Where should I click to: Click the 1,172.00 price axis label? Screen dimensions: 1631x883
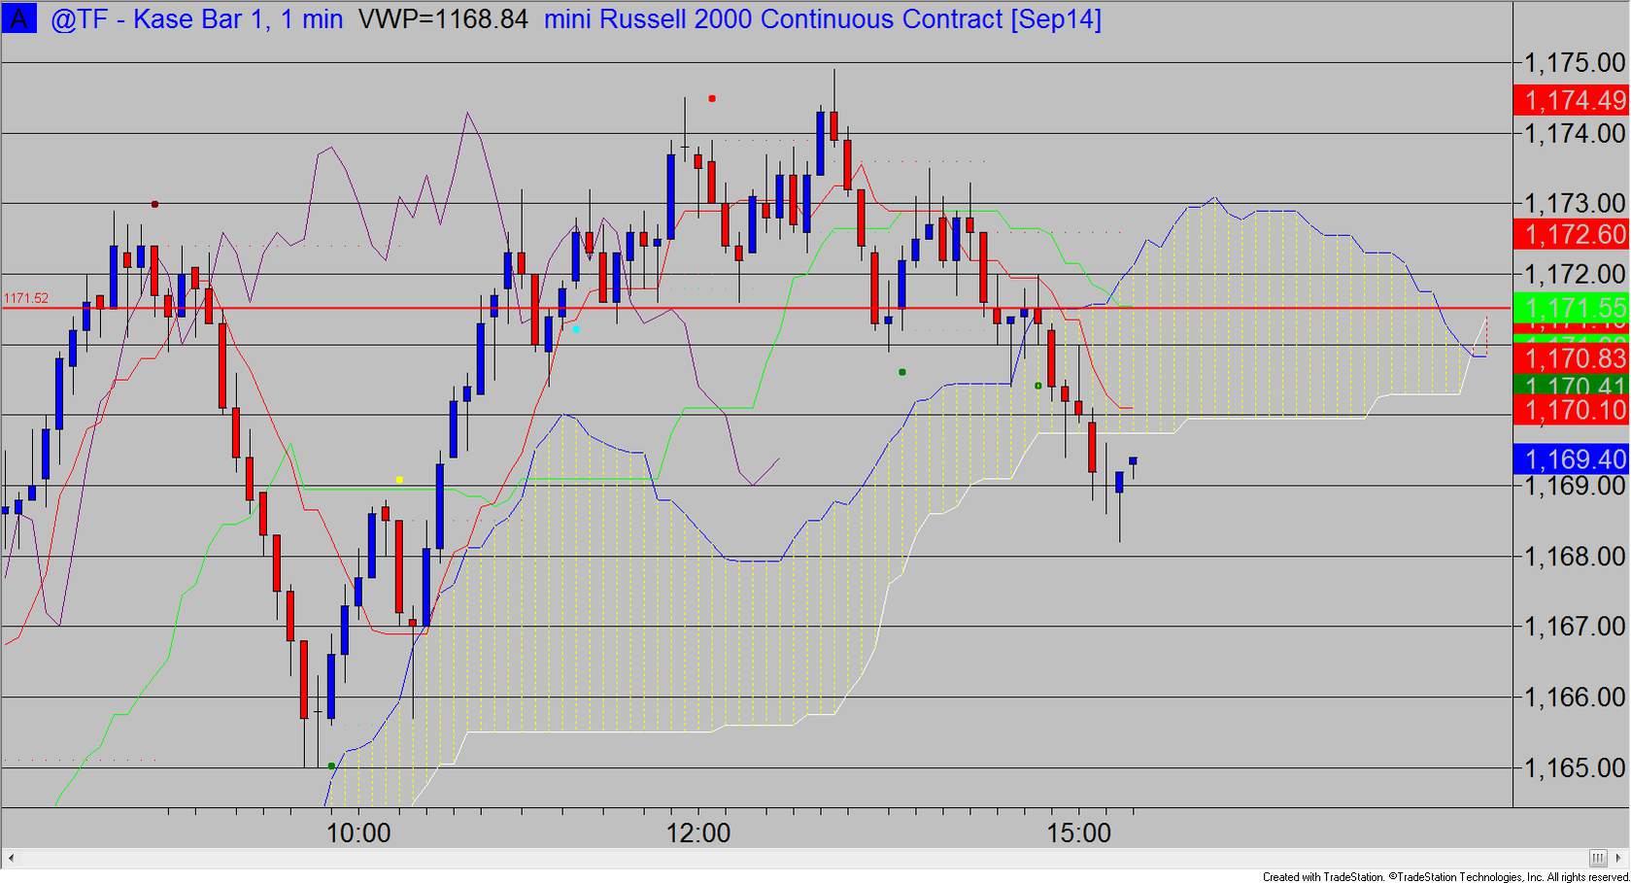coord(1575,274)
